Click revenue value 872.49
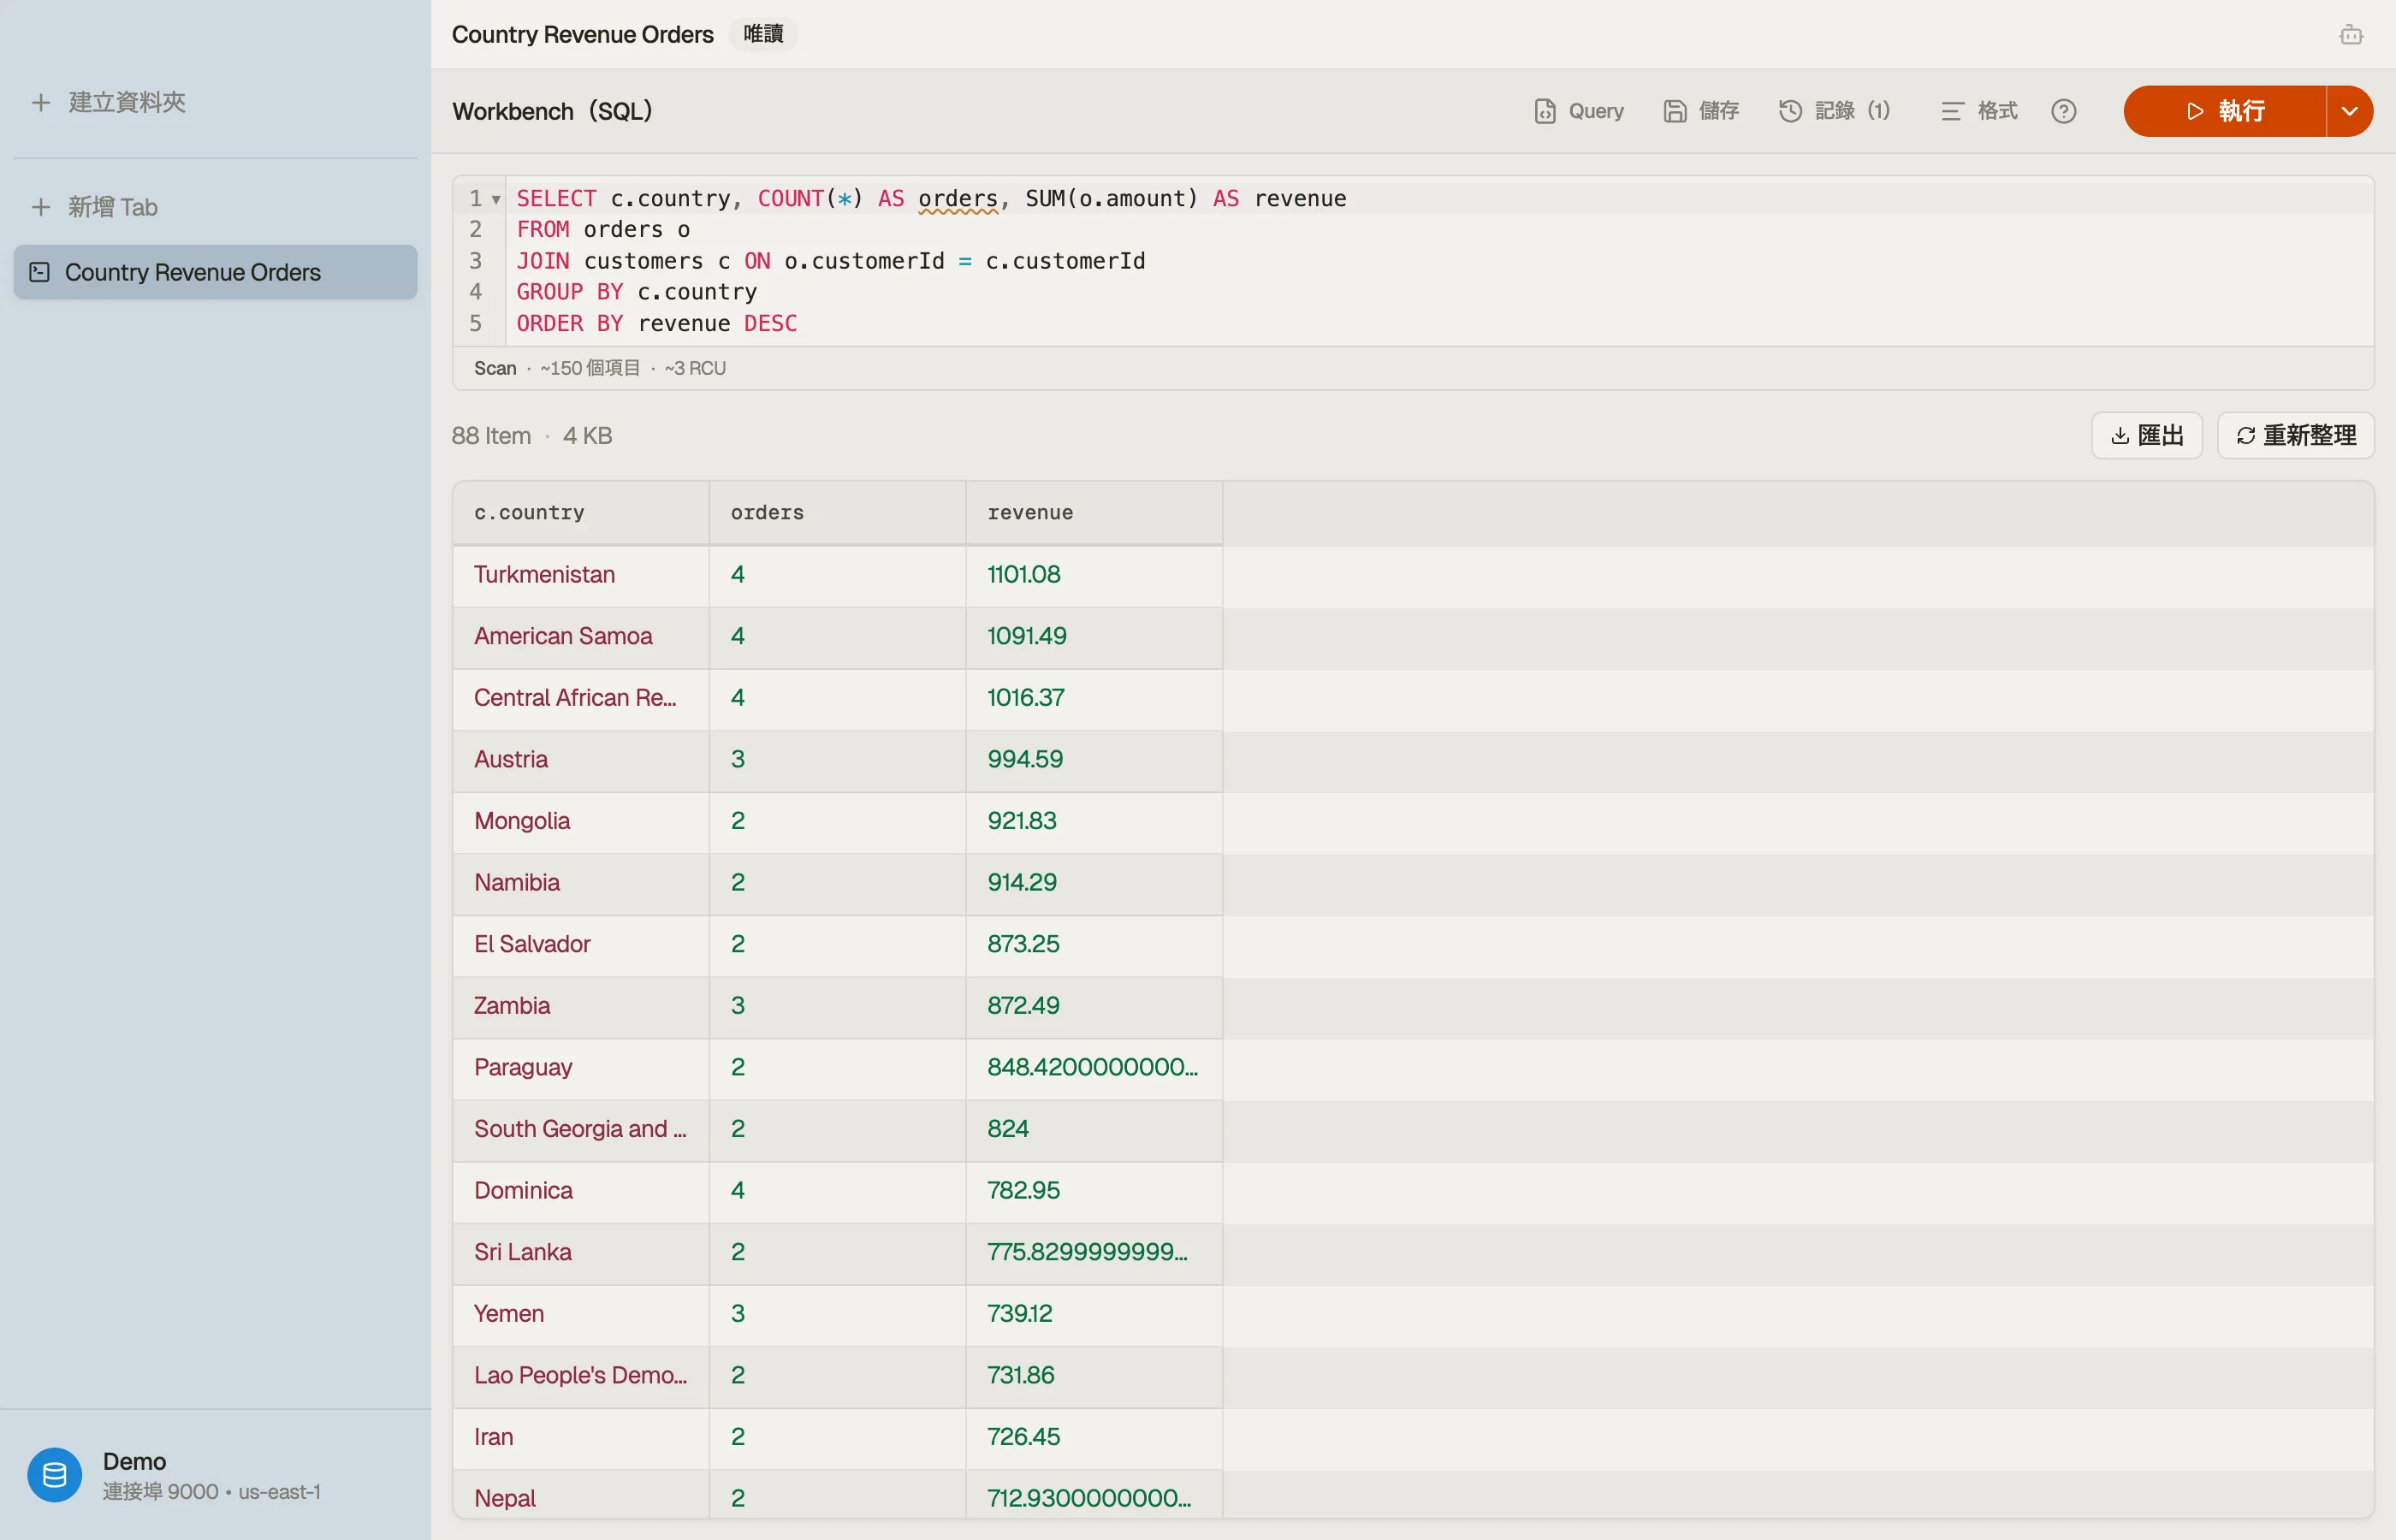The image size is (2396, 1540). tap(1023, 1006)
